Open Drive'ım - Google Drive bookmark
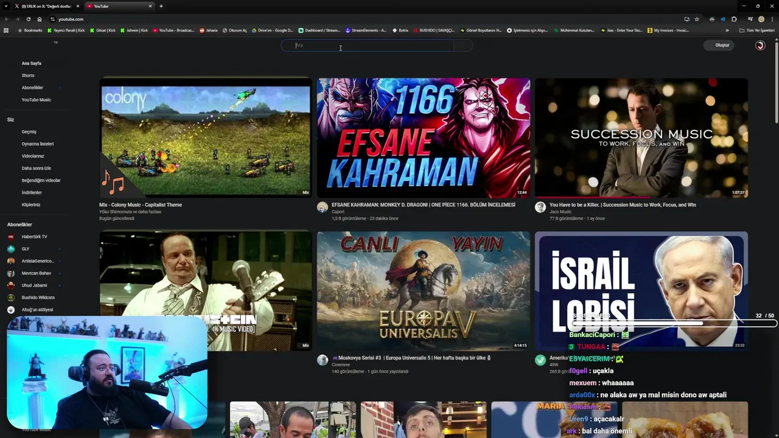Image resolution: width=779 pixels, height=438 pixels. coord(272,30)
